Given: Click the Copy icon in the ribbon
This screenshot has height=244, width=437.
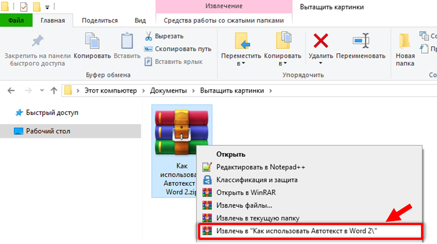Looking at the screenshot, I should 92,41.
